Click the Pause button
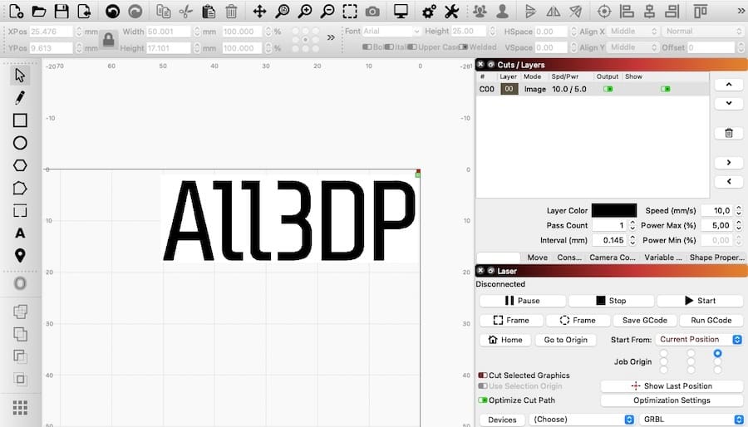 [x=523, y=301]
